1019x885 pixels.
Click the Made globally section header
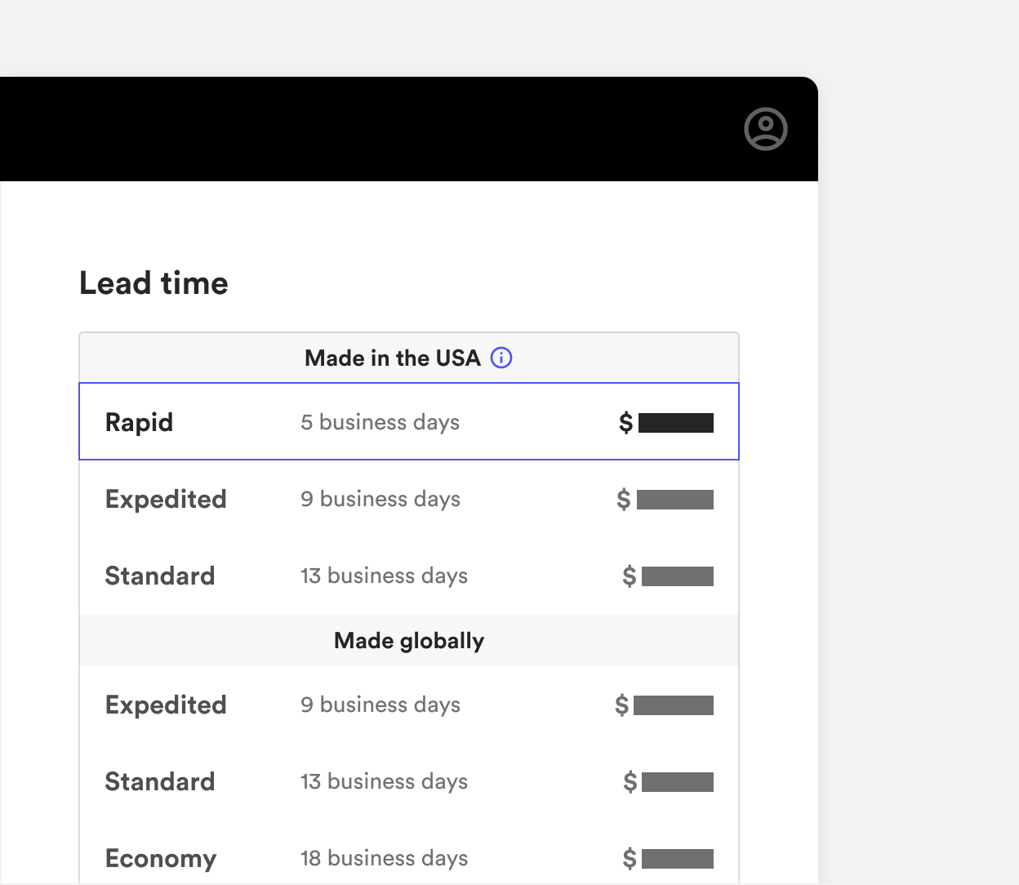click(x=409, y=641)
